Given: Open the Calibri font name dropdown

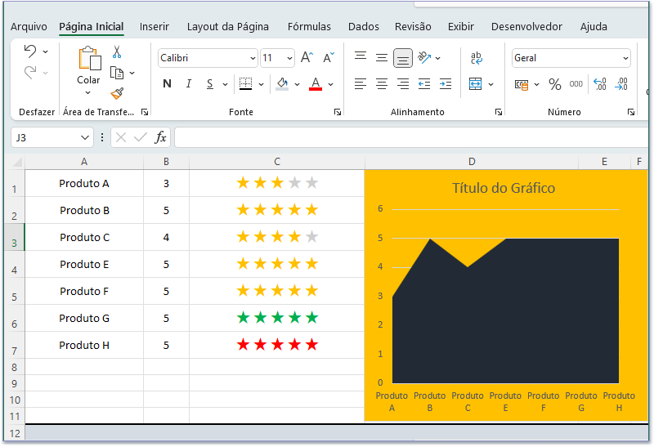Looking at the screenshot, I should pos(253,58).
